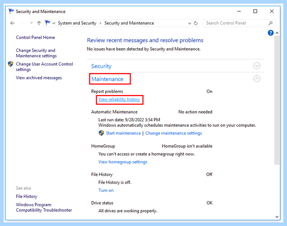Open Change maintenance settings

(x=174, y=133)
